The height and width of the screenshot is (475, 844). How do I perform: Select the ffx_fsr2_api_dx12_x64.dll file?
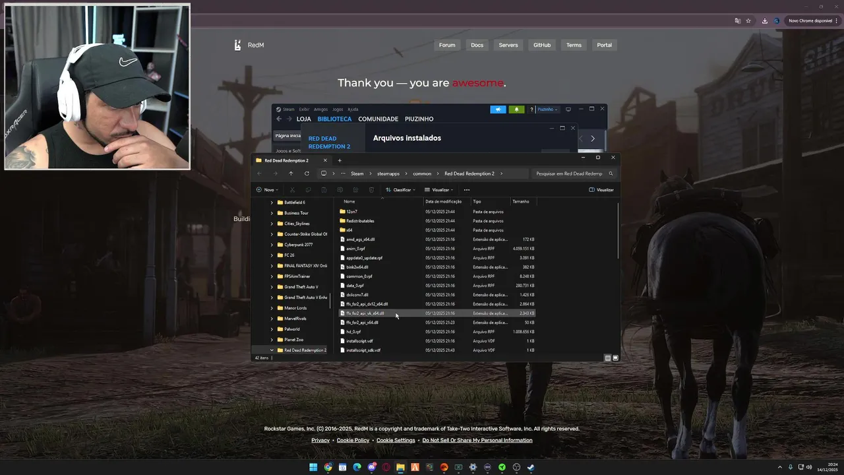pyautogui.click(x=367, y=304)
